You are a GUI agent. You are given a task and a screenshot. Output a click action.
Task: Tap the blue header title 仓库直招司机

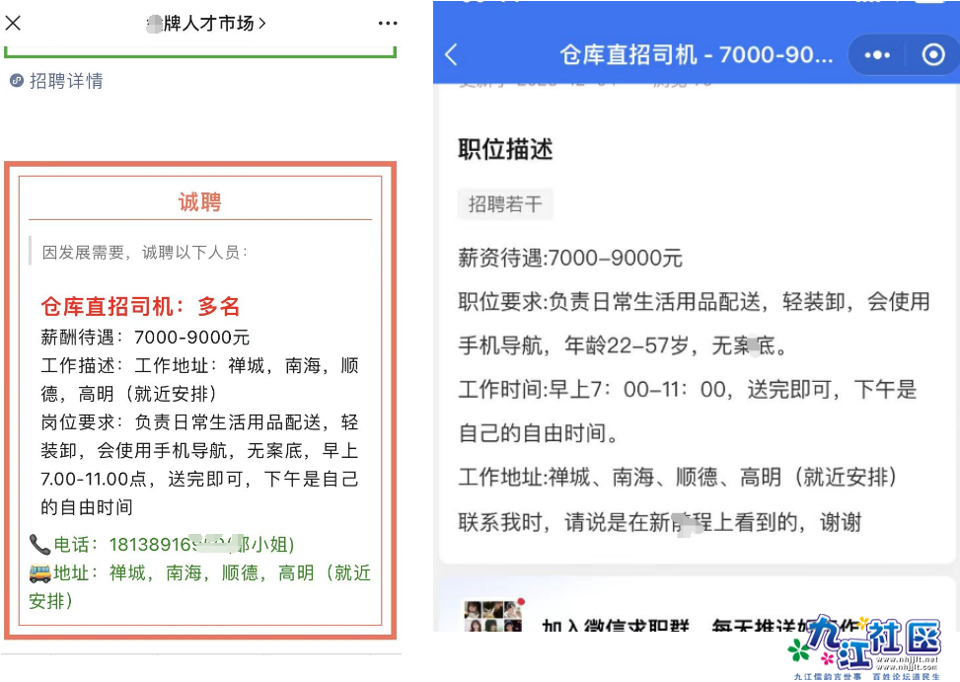pyautogui.click(x=696, y=54)
